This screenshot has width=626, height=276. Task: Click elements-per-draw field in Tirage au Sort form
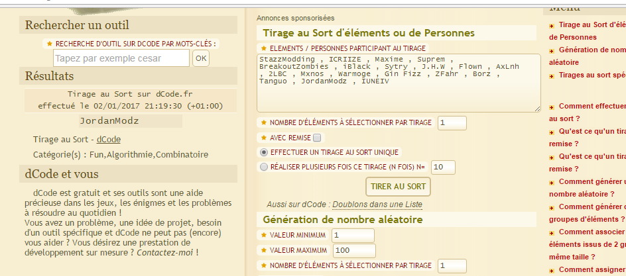coord(452,122)
